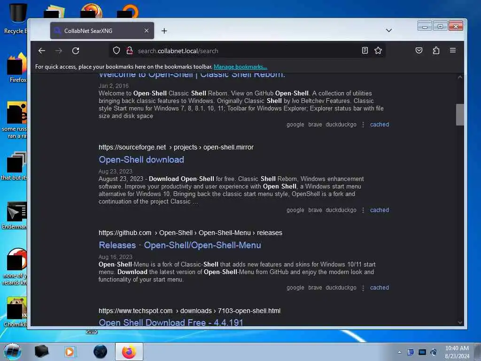Click brave engine label under sourceforge result
The height and width of the screenshot is (361, 481).
[x=315, y=210]
